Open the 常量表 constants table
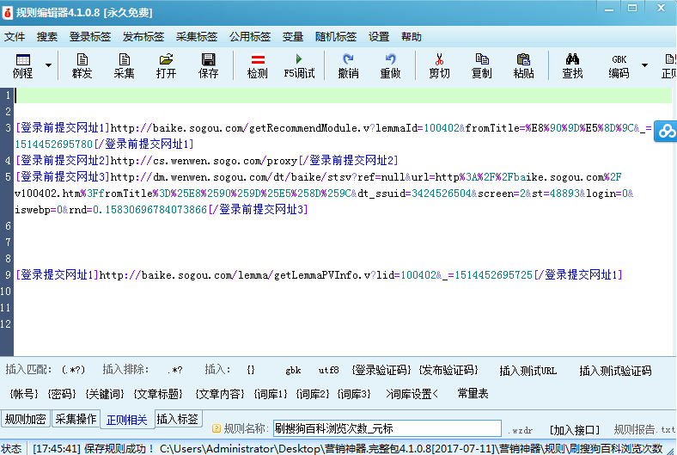 point(473,393)
